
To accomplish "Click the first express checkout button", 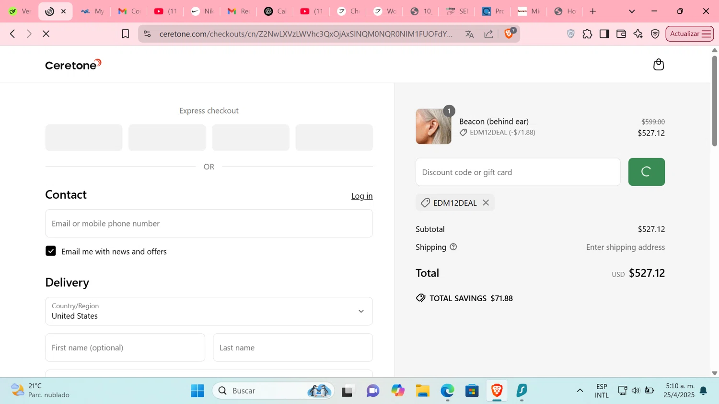I will coord(84,137).
